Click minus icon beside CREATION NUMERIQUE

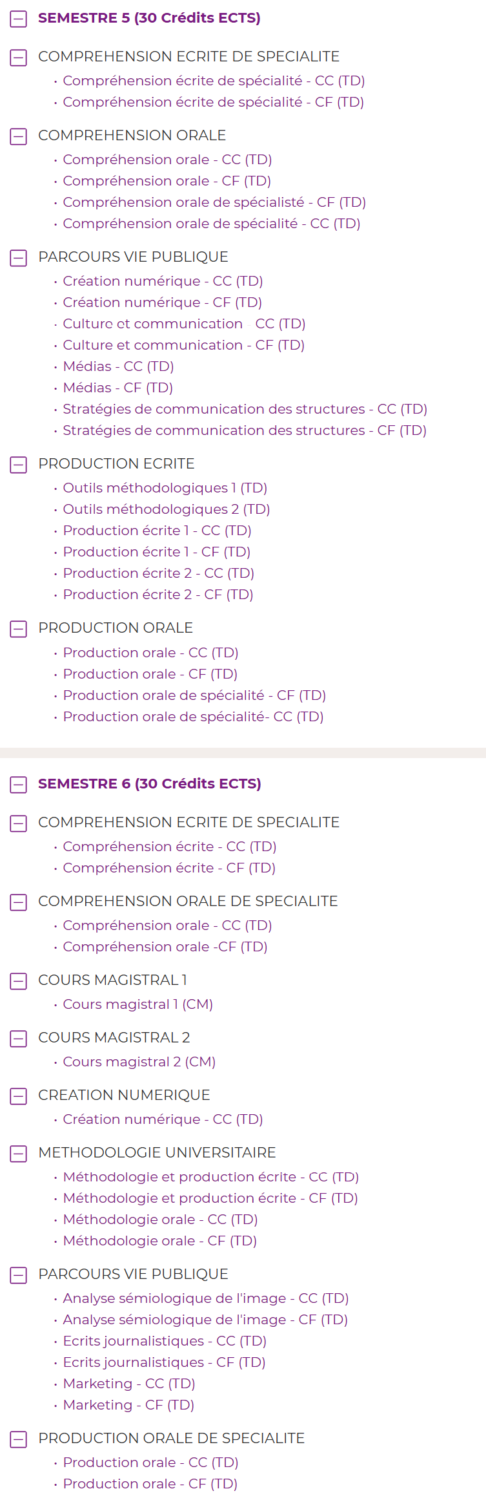coord(19,1096)
